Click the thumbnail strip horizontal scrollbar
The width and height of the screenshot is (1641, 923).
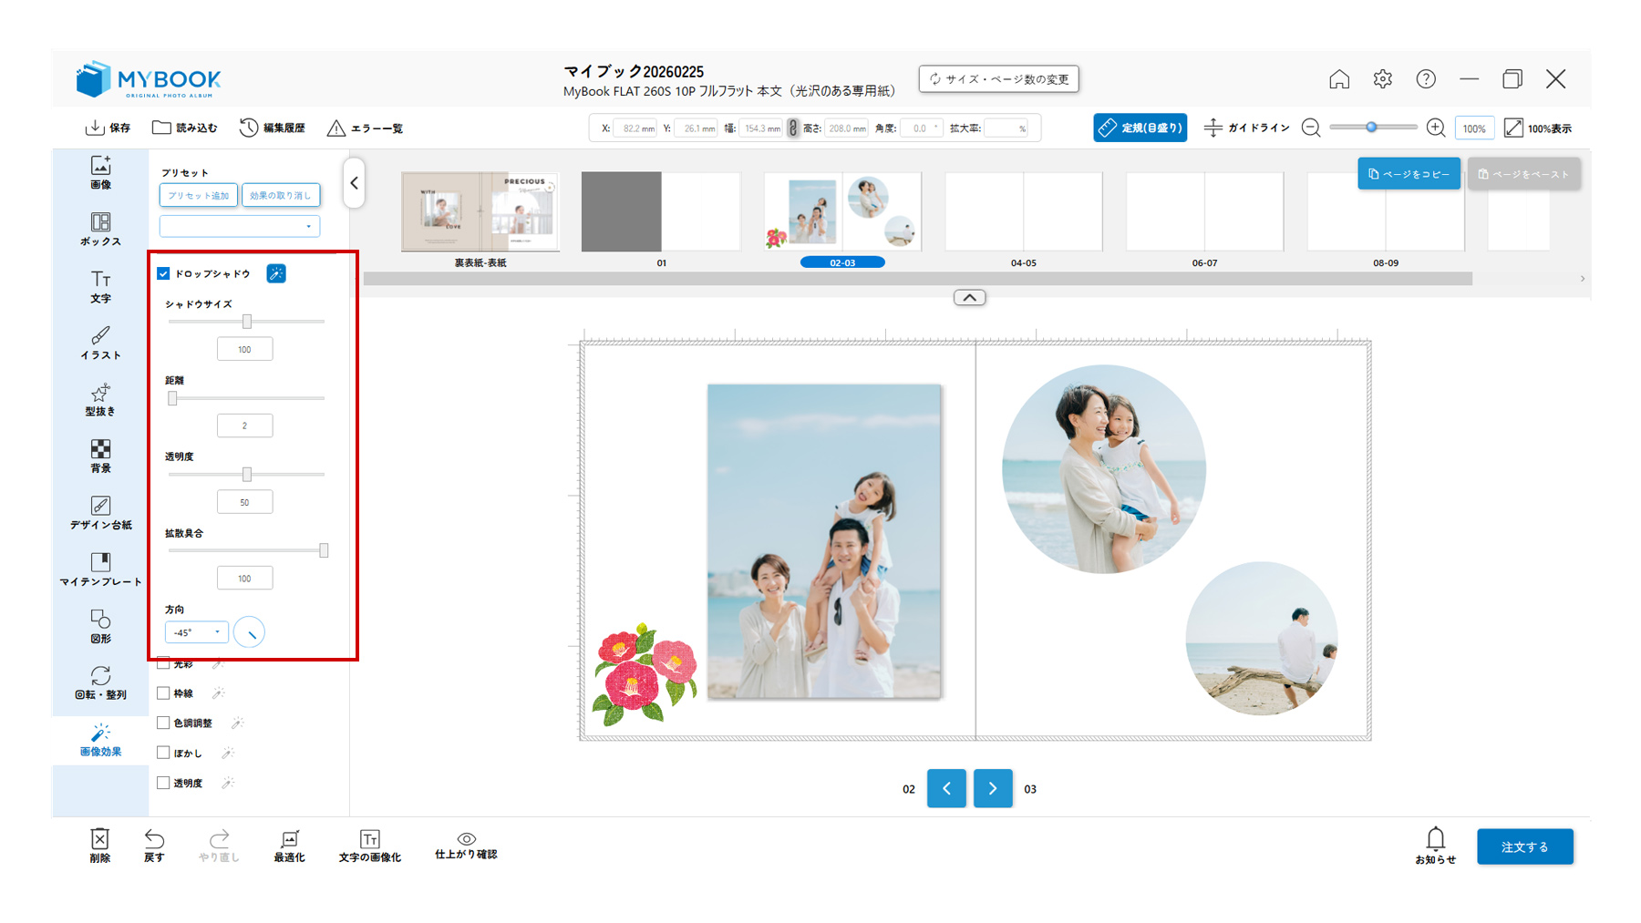pos(918,279)
